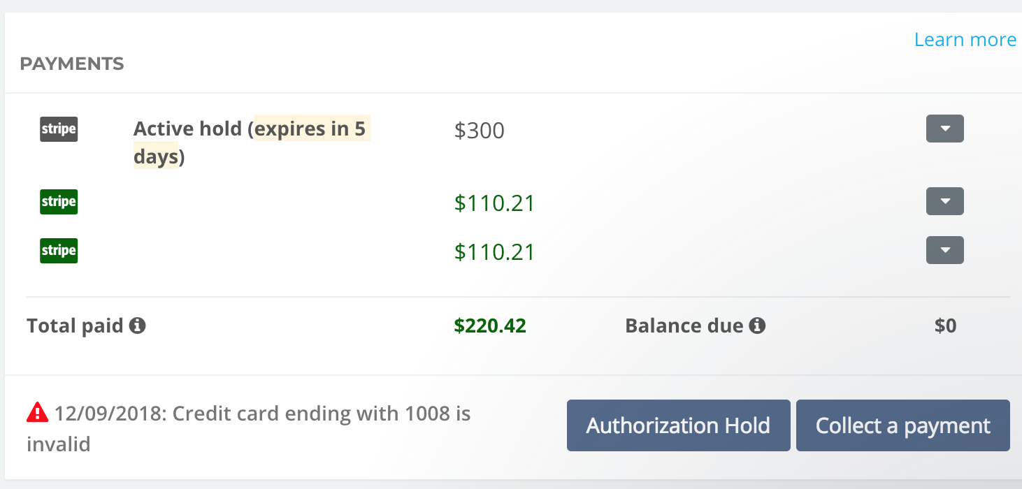Viewport: 1022px width, 489px height.
Task: Click the second green Stripe payment icon
Action: click(x=59, y=251)
